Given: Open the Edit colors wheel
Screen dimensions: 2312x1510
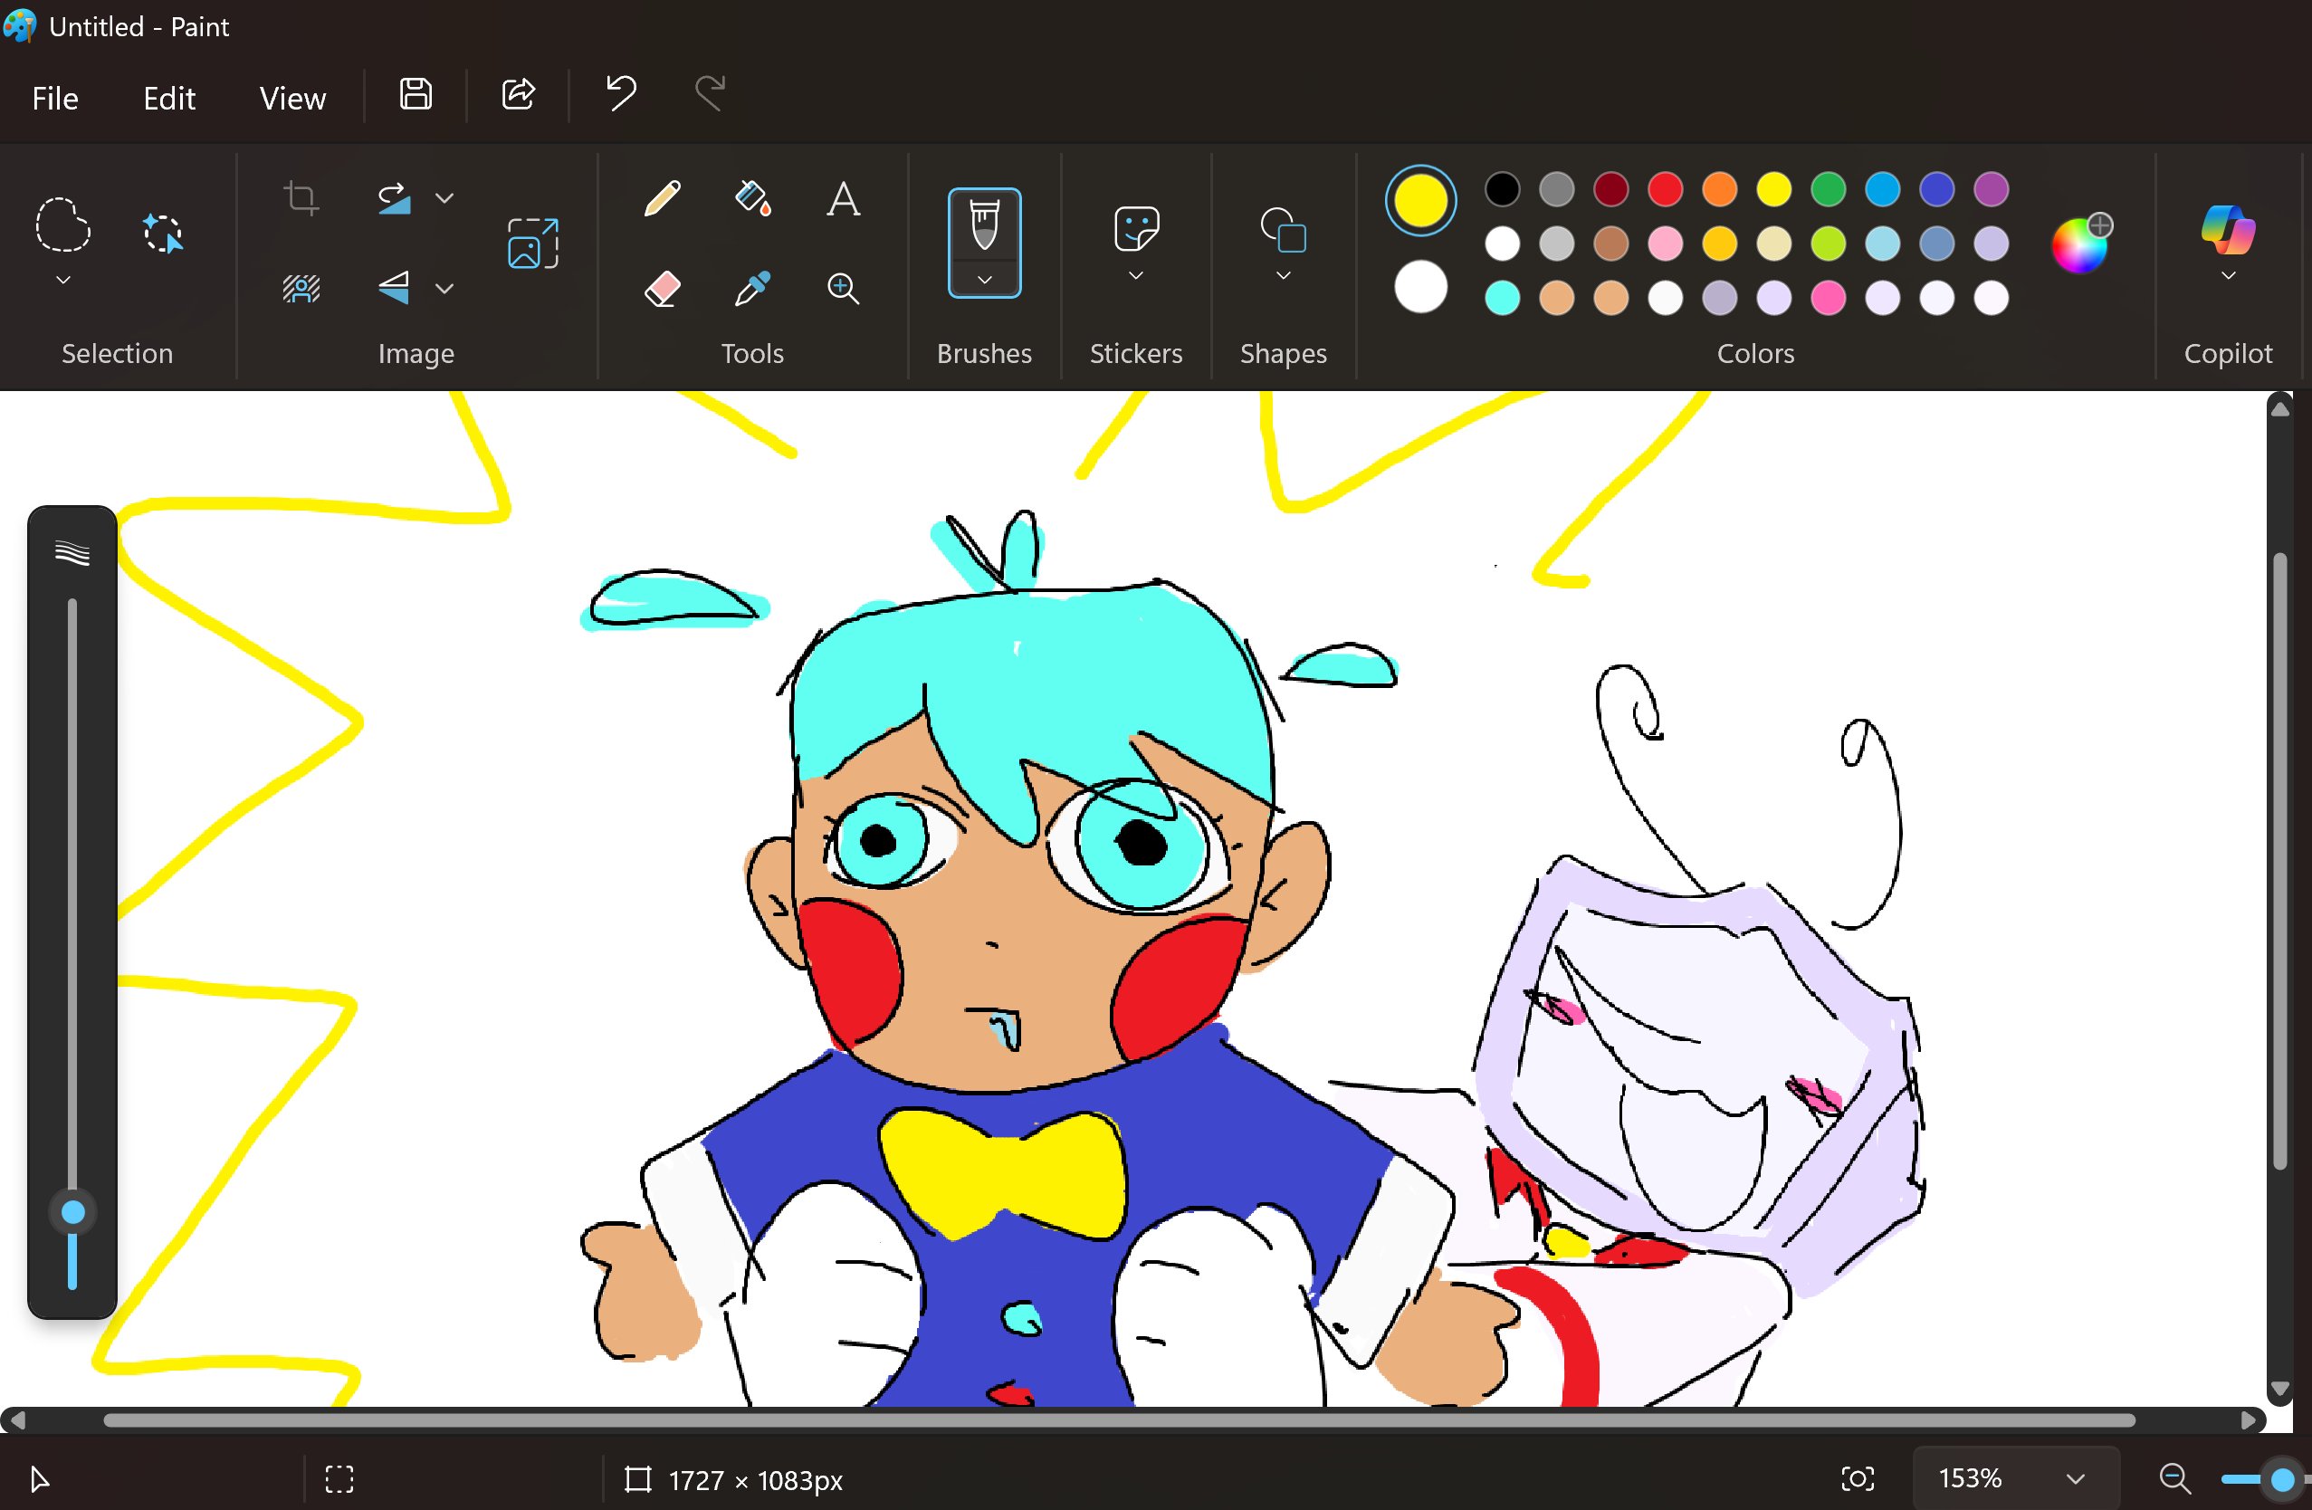Looking at the screenshot, I should click(2080, 244).
